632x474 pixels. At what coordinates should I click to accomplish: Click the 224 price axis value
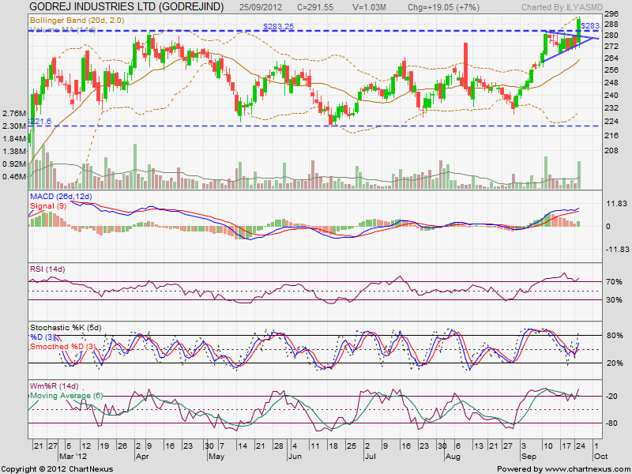pyautogui.click(x=613, y=122)
